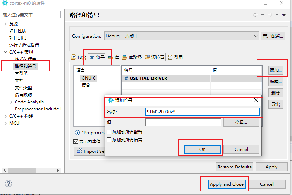Image resolution: width=292 pixels, height=195 pixels.
Task: Expand the MCU tree node
Action: pyautogui.click(x=5, y=123)
